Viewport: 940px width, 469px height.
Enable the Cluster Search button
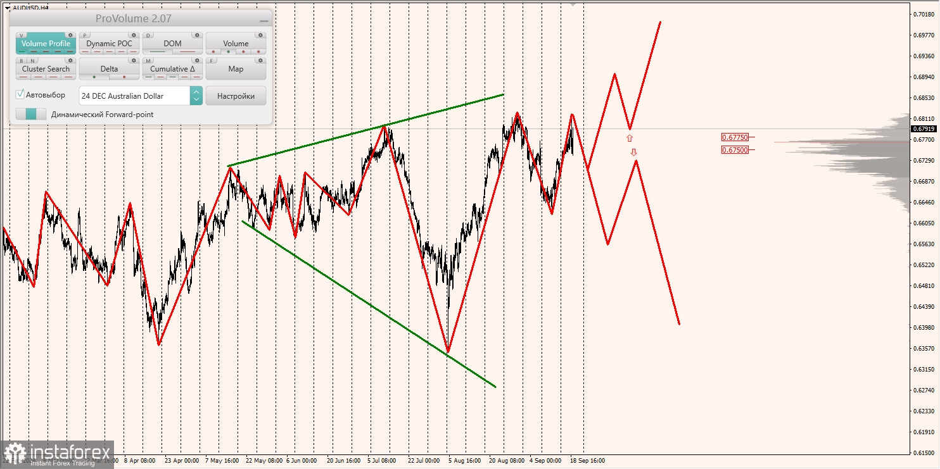pyautogui.click(x=46, y=68)
